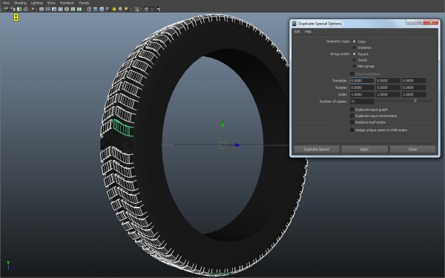Image resolution: width=445 pixels, height=278 pixels.
Task: Toggle the Field Chart icon
Action: pyautogui.click(x=67, y=9)
